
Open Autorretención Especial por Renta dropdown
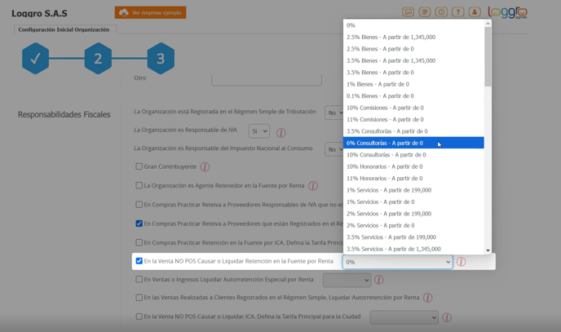tap(347, 280)
